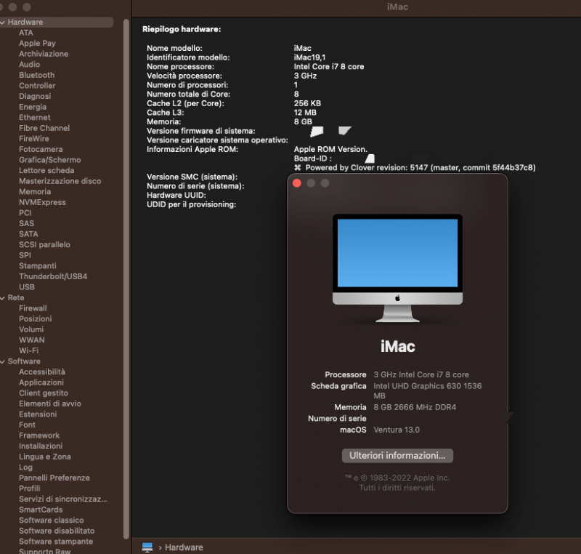Click the computer icon in path bar
Image resolution: width=581 pixels, height=554 pixels.
point(147,547)
